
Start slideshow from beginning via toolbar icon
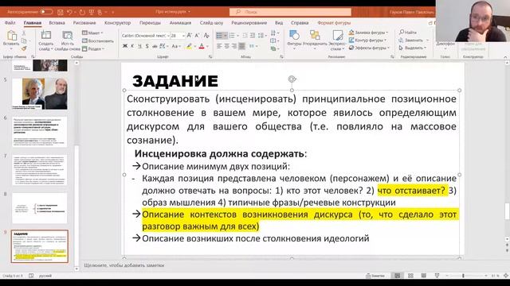92,12
